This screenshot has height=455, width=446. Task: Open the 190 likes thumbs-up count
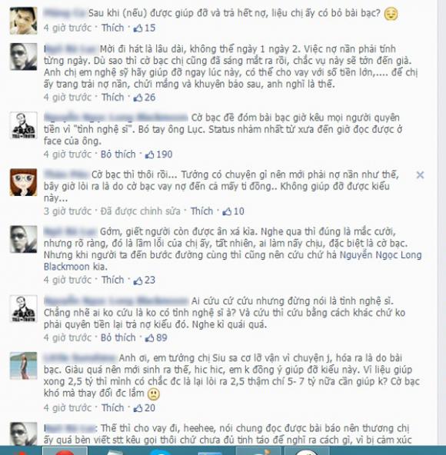point(159,154)
